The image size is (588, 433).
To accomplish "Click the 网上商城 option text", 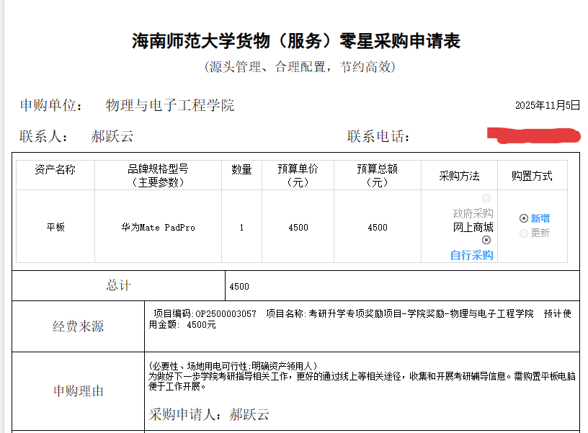I will point(473,227).
